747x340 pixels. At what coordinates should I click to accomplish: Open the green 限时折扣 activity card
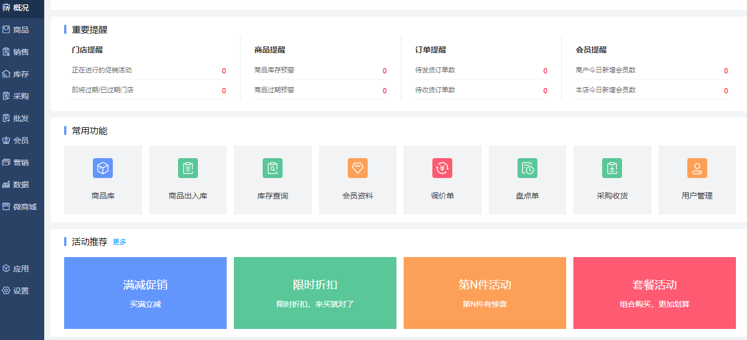(315, 293)
